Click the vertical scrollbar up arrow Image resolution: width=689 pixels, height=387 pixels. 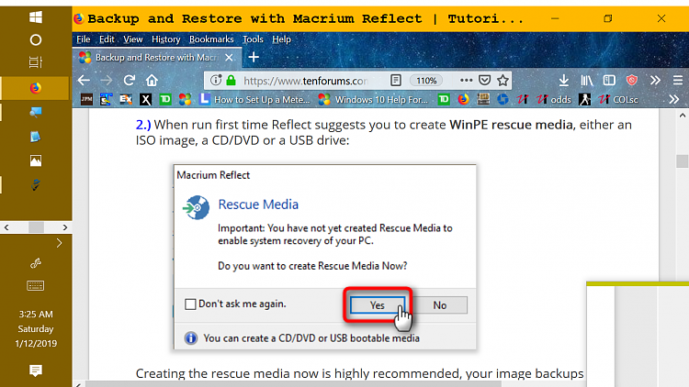click(x=682, y=116)
